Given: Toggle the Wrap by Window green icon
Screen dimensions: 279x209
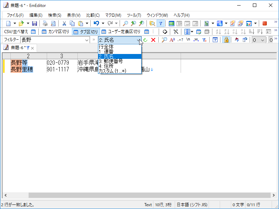Looking at the screenshot, I should pos(171,23).
